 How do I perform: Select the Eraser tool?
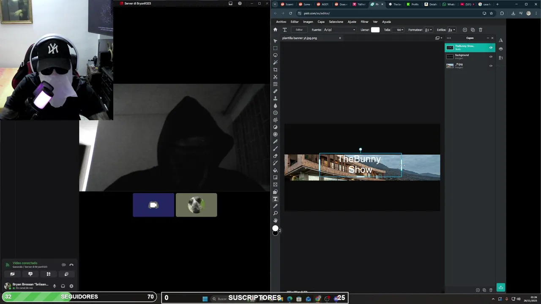point(275,156)
